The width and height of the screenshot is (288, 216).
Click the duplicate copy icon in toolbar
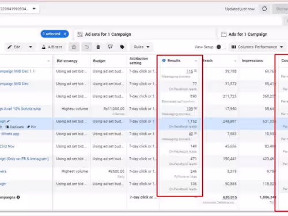74,47
